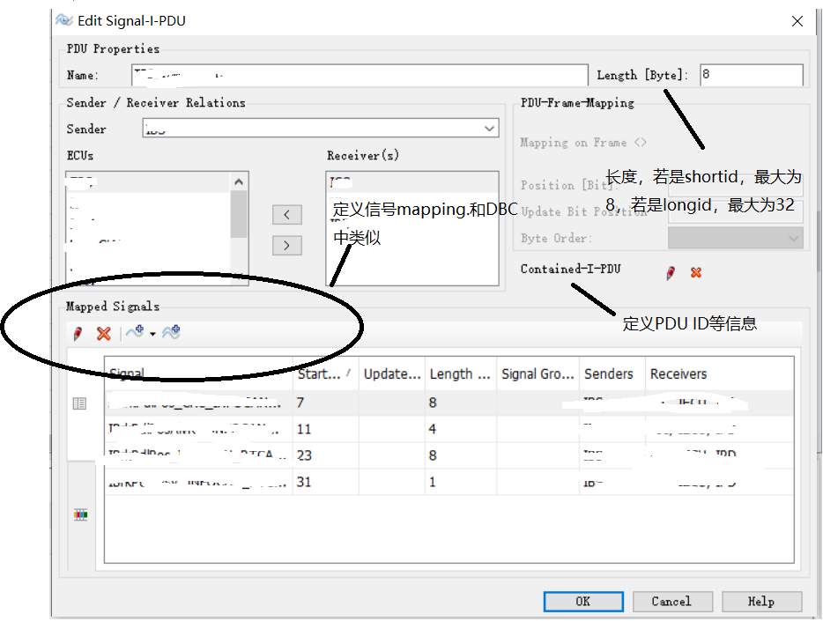The height and width of the screenshot is (621, 823).
Task: Sort by Length column header
Action: [460, 373]
